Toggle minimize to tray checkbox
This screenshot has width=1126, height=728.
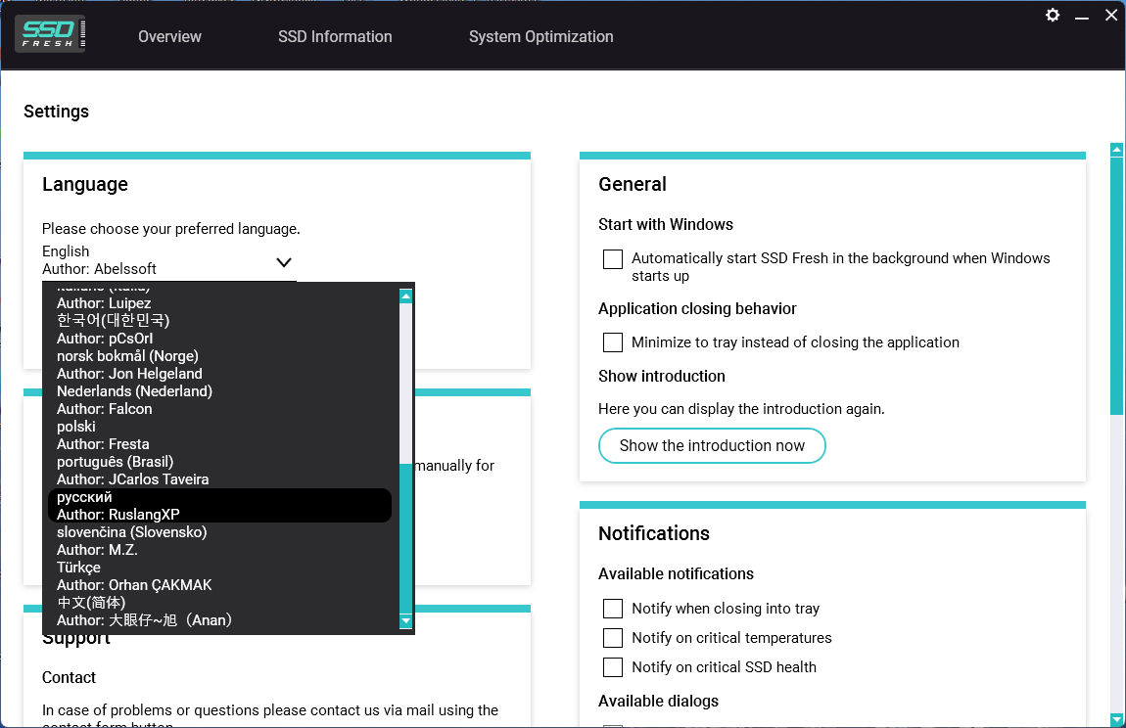(x=613, y=342)
